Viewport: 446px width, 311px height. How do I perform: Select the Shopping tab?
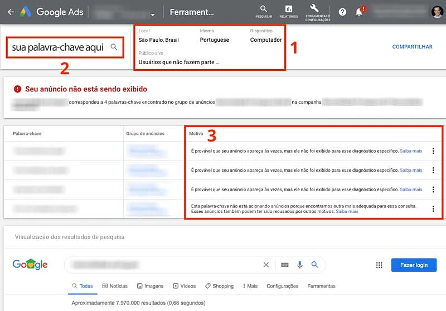219,286
